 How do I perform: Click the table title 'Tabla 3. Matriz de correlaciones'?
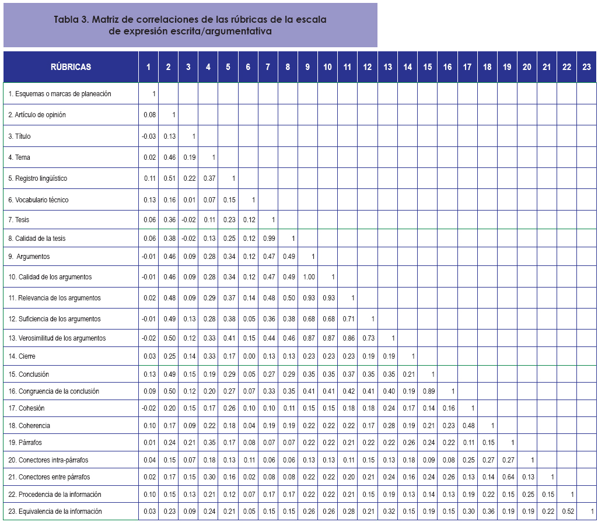point(190,26)
